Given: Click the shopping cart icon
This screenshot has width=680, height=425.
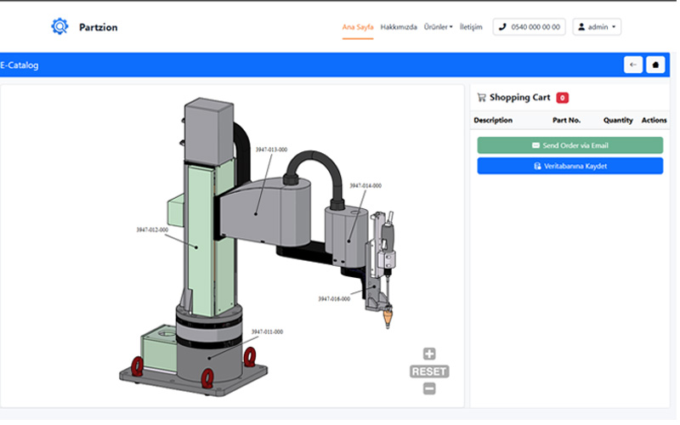Looking at the screenshot, I should pyautogui.click(x=482, y=98).
